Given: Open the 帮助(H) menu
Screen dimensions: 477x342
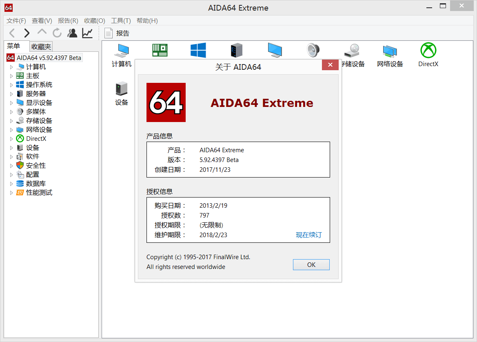Looking at the screenshot, I should (x=147, y=20).
